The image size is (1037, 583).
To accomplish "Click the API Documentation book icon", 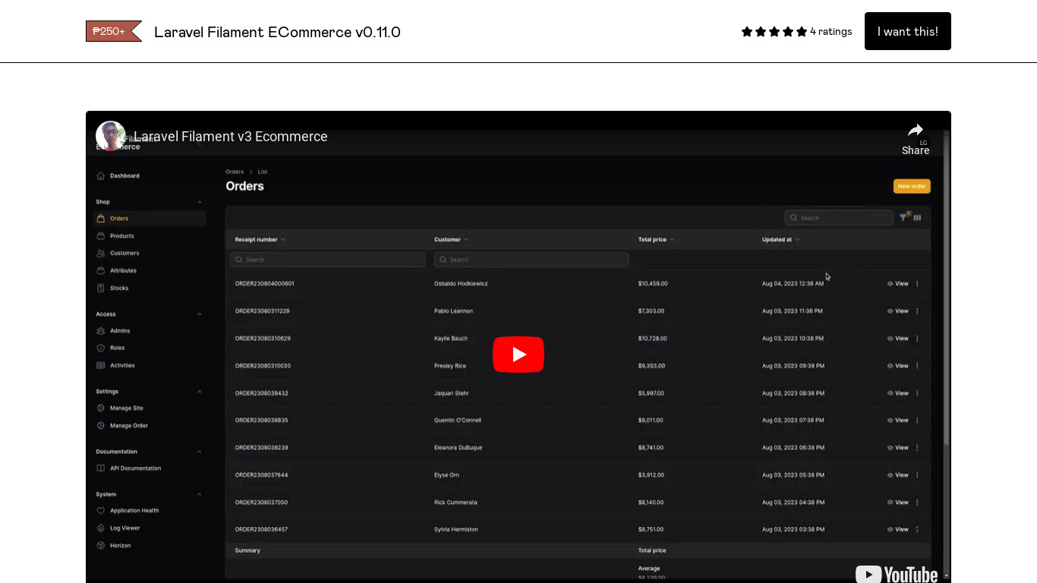I will [x=101, y=468].
